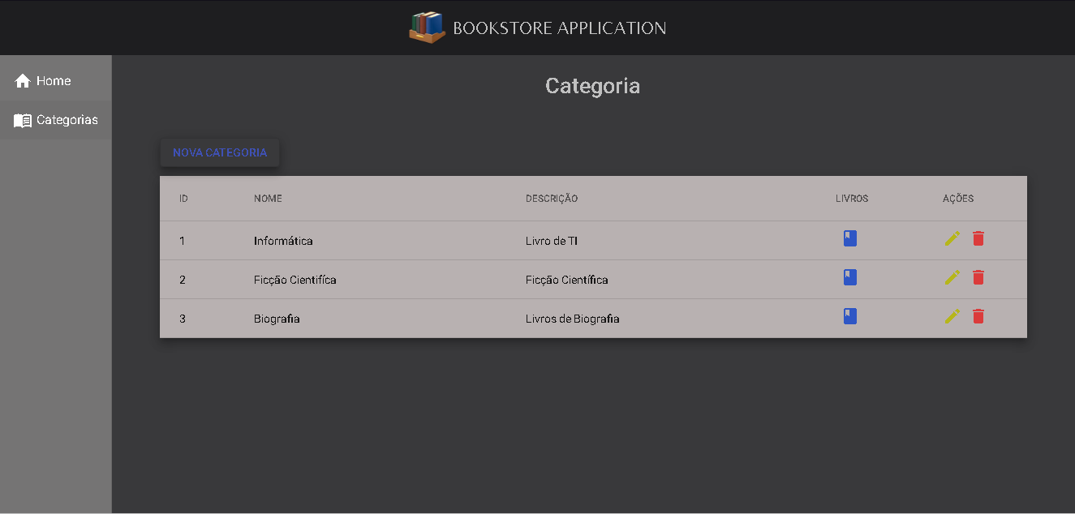Select the edit pencil for Ficção Científica
This screenshot has width=1075, height=514.
tap(952, 277)
